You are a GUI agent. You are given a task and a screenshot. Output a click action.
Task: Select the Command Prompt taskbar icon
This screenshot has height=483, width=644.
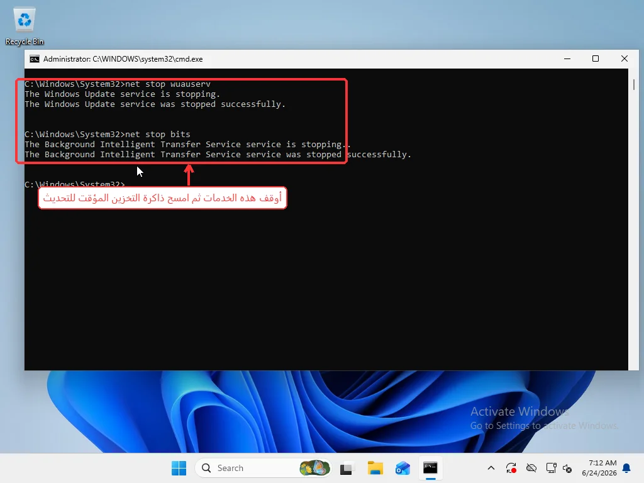tap(430, 468)
